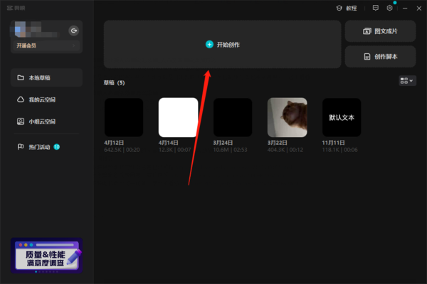
Task: Click the 10.6M | 02:53 draft info
Action: click(230, 150)
